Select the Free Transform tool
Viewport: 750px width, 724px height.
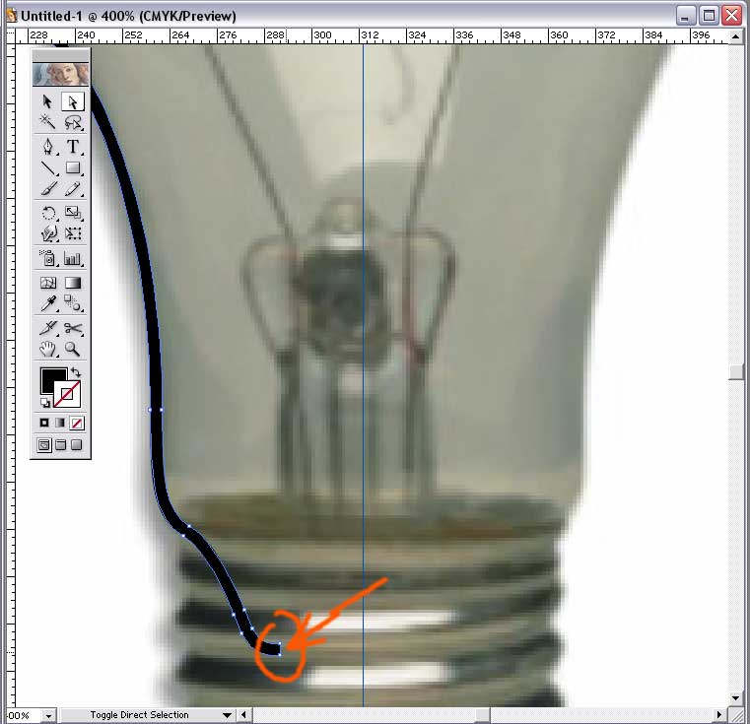coord(73,233)
